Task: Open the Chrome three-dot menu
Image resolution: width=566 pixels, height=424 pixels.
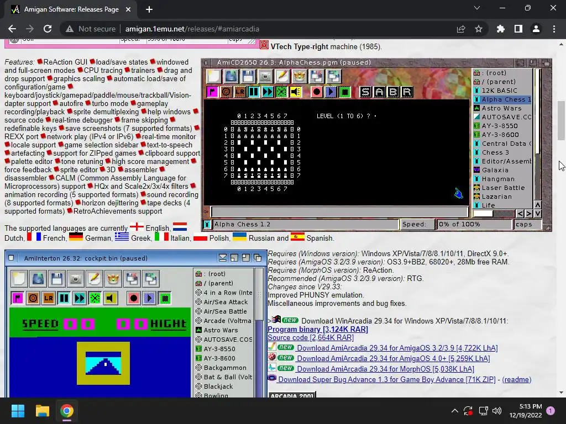Action: (554, 29)
